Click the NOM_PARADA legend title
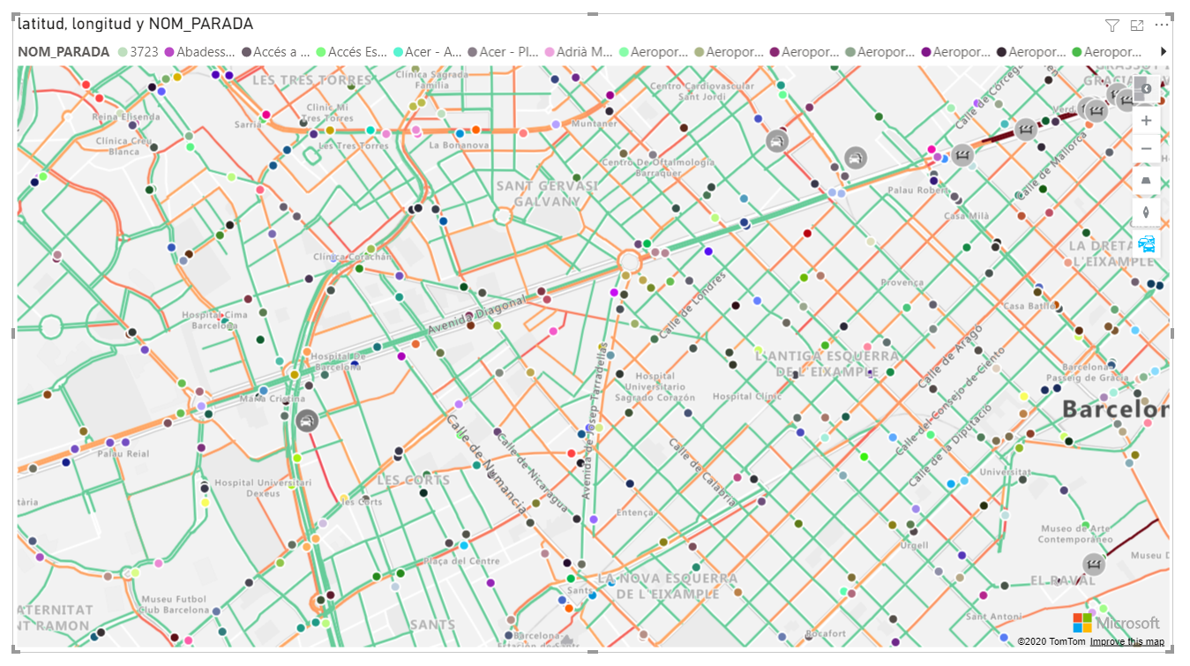 click(66, 52)
